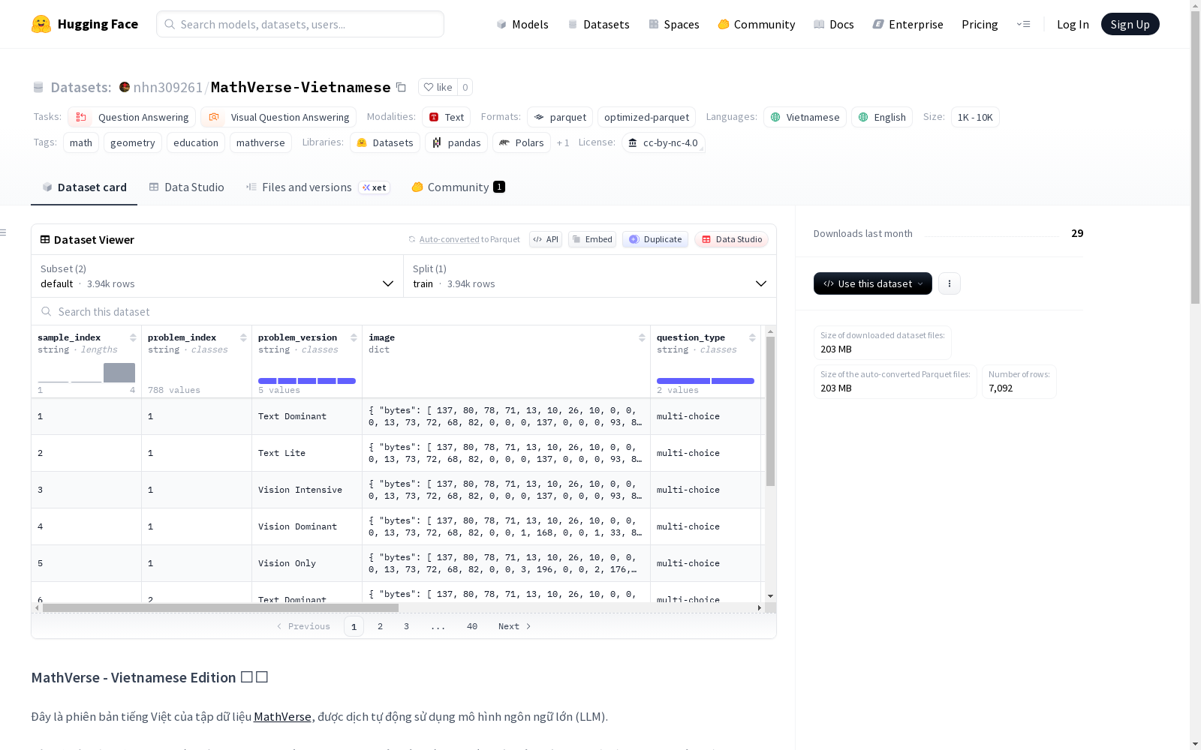Open Enterprise in top navigation
Viewport: 1201px width, 750px height.
coord(908,24)
